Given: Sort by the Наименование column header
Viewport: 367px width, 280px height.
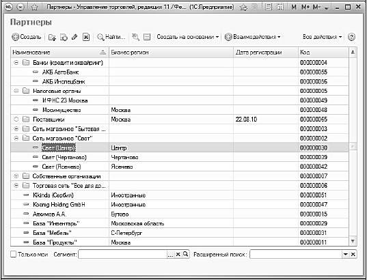Looking at the screenshot, I should tap(59, 53).
